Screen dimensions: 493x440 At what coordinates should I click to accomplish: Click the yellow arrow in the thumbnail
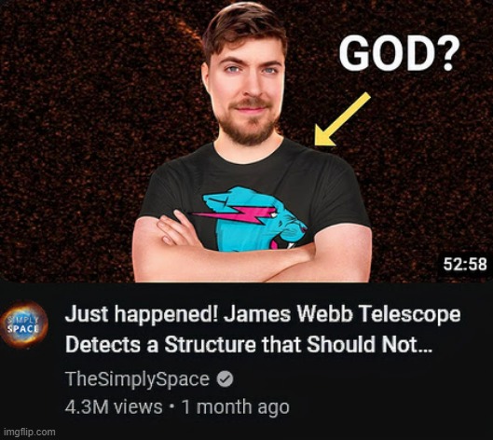(x=341, y=120)
